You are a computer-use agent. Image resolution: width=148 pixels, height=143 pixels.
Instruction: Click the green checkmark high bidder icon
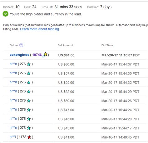[x=6, y=14]
